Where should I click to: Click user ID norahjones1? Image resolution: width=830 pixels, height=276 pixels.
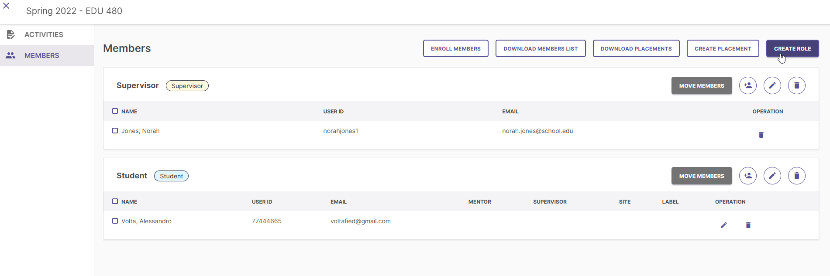(341, 131)
